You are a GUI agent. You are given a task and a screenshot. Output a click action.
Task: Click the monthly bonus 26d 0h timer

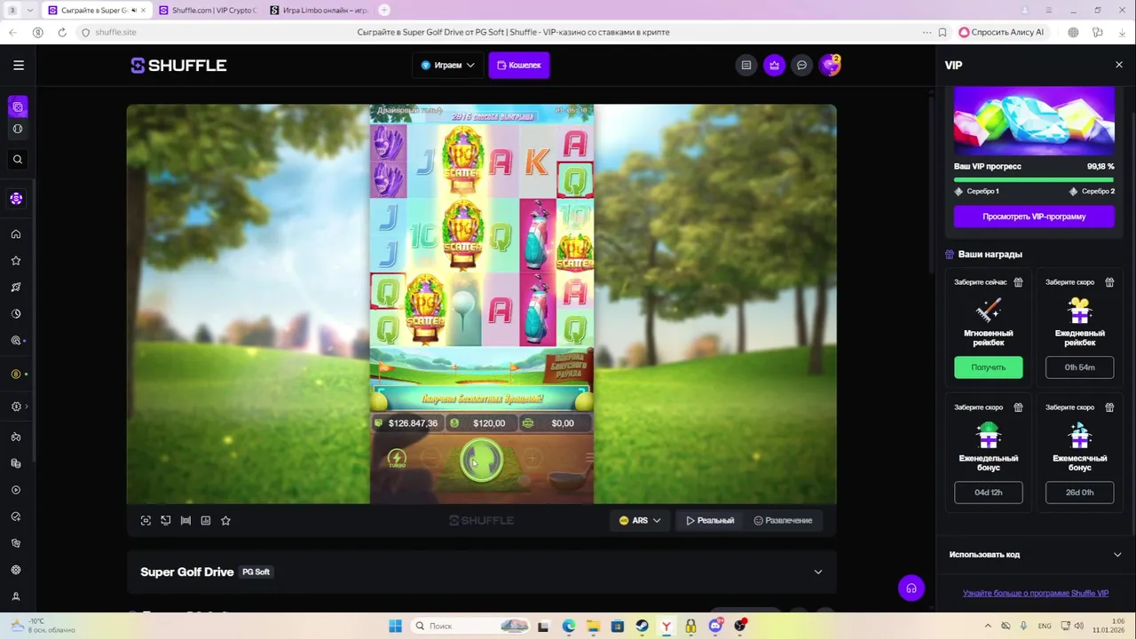pos(1079,493)
